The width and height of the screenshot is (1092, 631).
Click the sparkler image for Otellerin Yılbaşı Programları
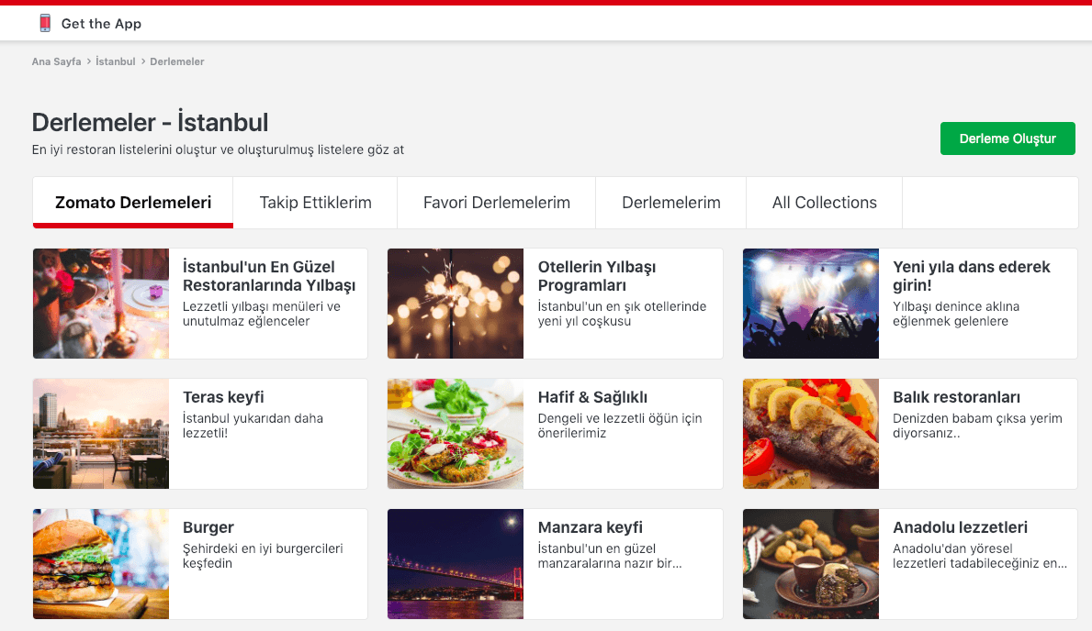456,304
